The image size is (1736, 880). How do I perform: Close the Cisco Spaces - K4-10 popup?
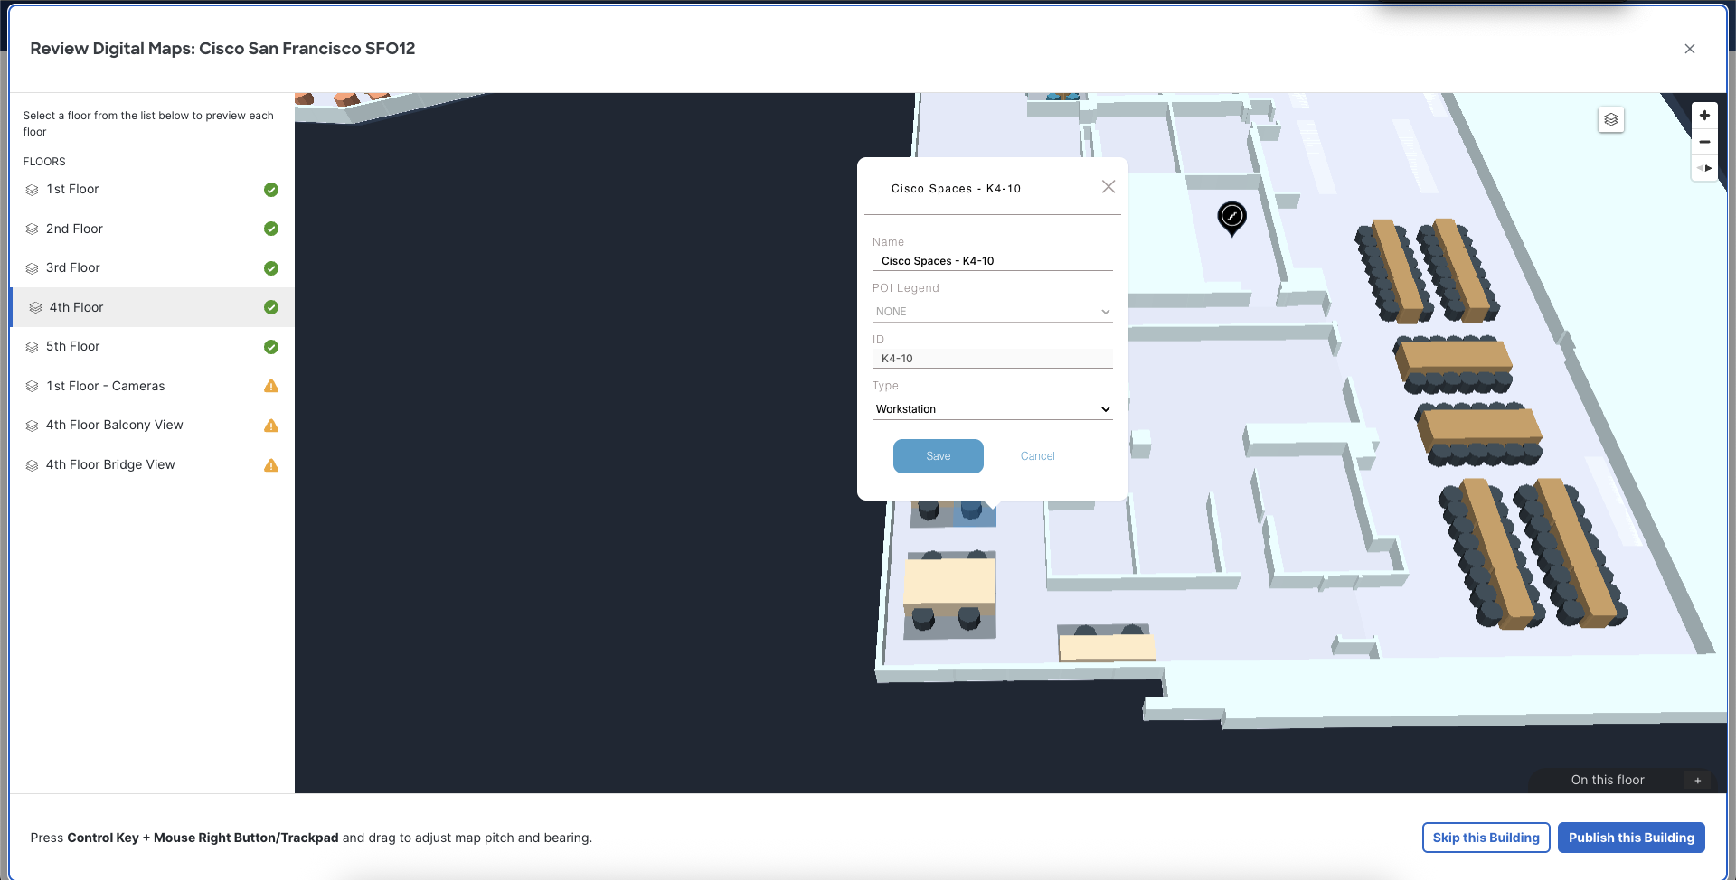[1109, 186]
